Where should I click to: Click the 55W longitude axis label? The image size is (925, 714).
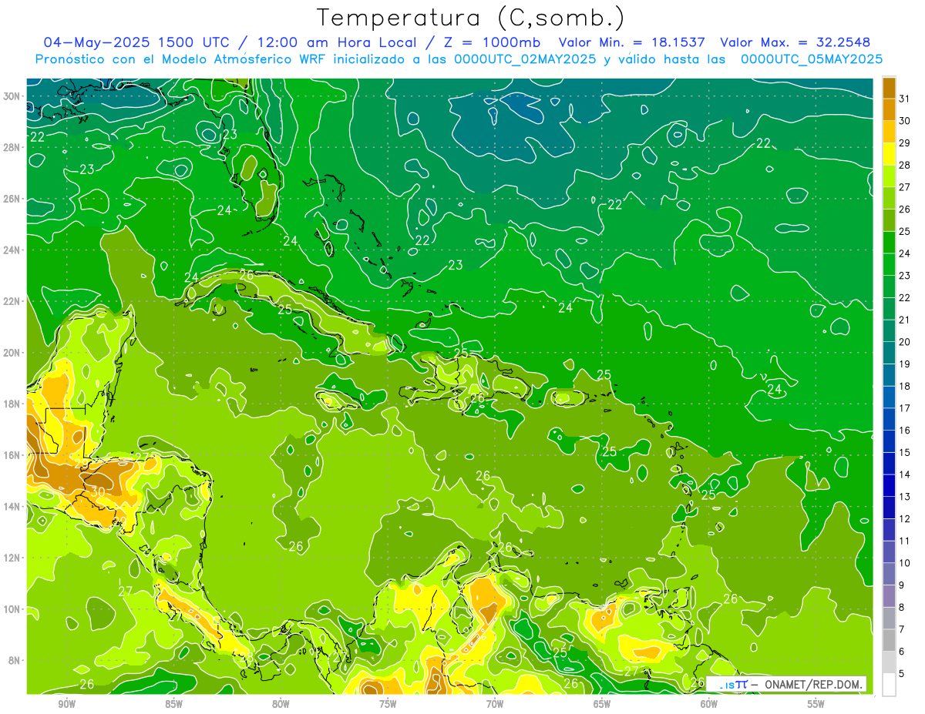coord(816,704)
